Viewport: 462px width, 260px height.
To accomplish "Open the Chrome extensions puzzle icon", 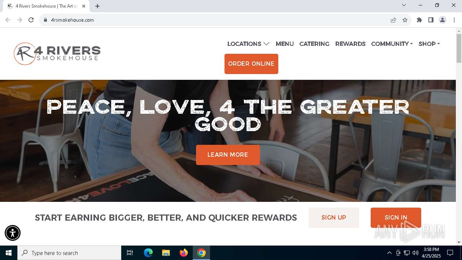I will pyautogui.click(x=419, y=20).
